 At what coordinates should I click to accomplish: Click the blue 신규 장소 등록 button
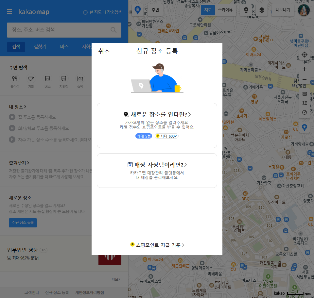23,223
